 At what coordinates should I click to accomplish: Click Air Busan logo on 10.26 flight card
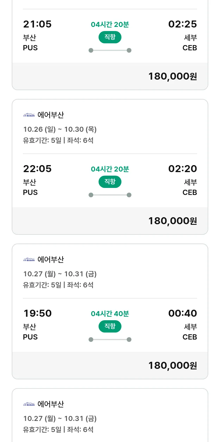[x=29, y=115]
